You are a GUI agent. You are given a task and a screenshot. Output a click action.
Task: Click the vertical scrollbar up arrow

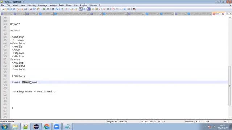(x=230, y=18)
